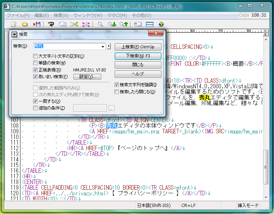The height and width of the screenshot is (214, 274).
Task: Click the column ruler at mark 70
Action: pos(221,31)
